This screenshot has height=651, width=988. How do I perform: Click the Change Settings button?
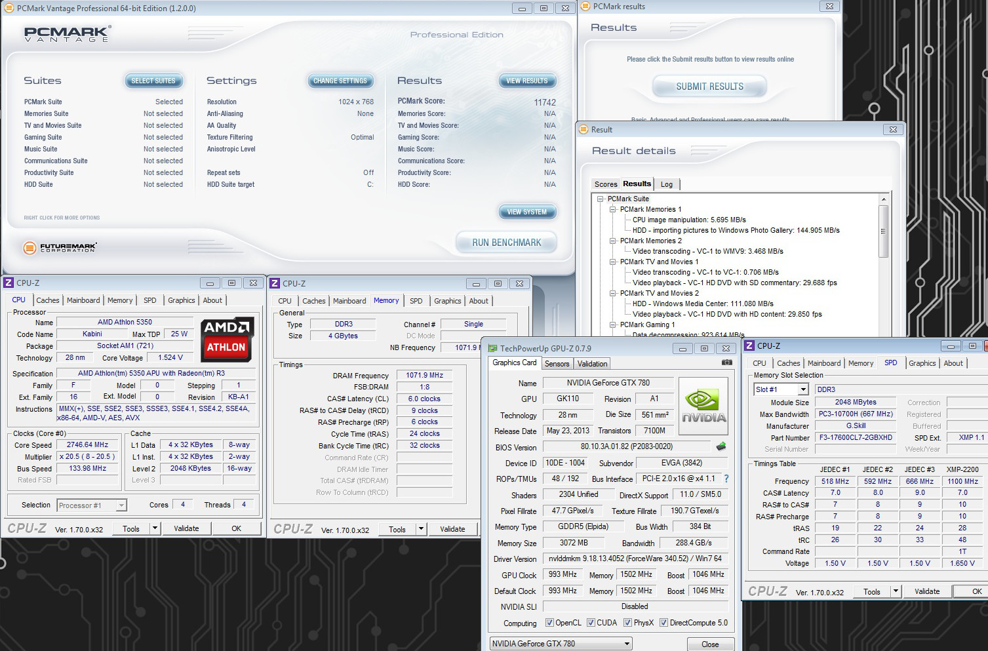click(x=340, y=81)
